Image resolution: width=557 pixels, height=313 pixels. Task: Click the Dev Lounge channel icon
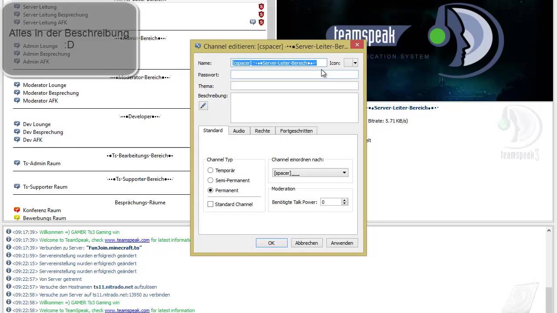click(x=17, y=124)
